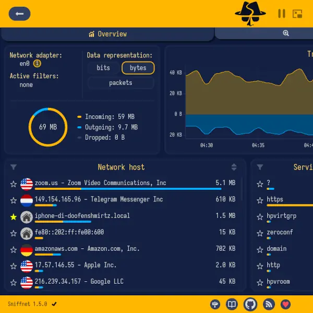
Task: Click the back arrow button
Action: (x=20, y=14)
